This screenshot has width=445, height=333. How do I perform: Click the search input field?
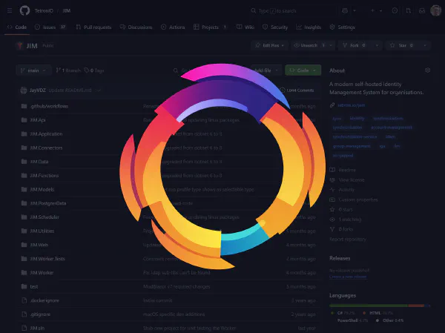tap(297, 10)
